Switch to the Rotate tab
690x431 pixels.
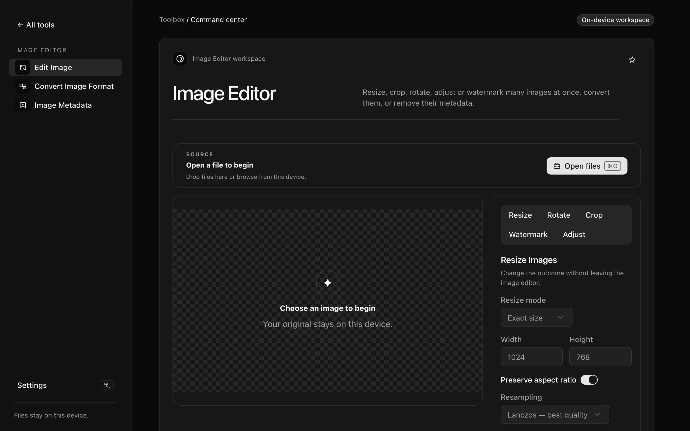click(558, 215)
